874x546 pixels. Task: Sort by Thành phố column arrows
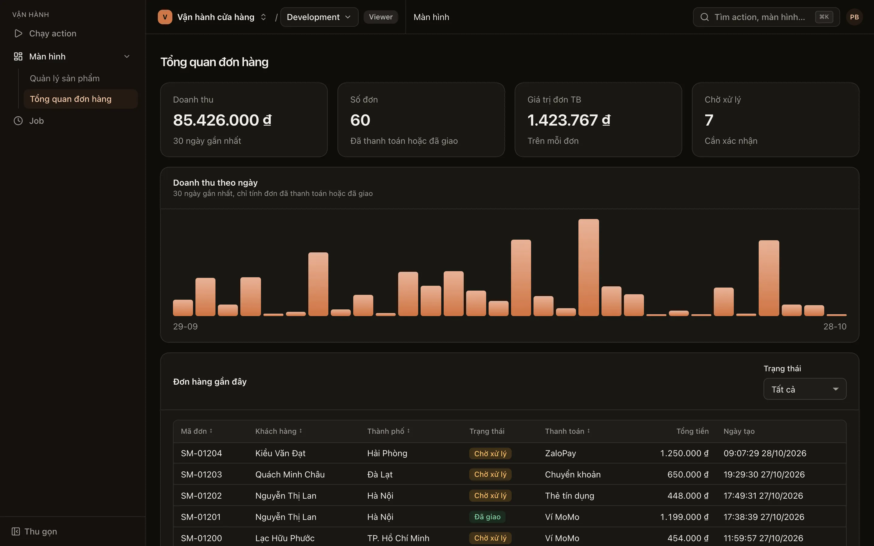(x=408, y=431)
